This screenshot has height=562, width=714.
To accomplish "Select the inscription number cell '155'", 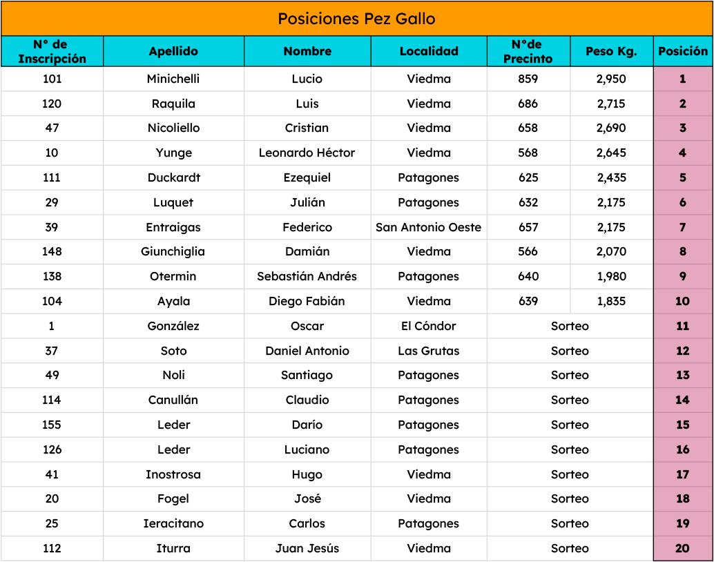I will coord(52,425).
